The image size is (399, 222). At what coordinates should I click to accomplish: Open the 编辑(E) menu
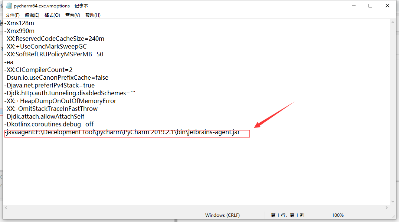32,15
